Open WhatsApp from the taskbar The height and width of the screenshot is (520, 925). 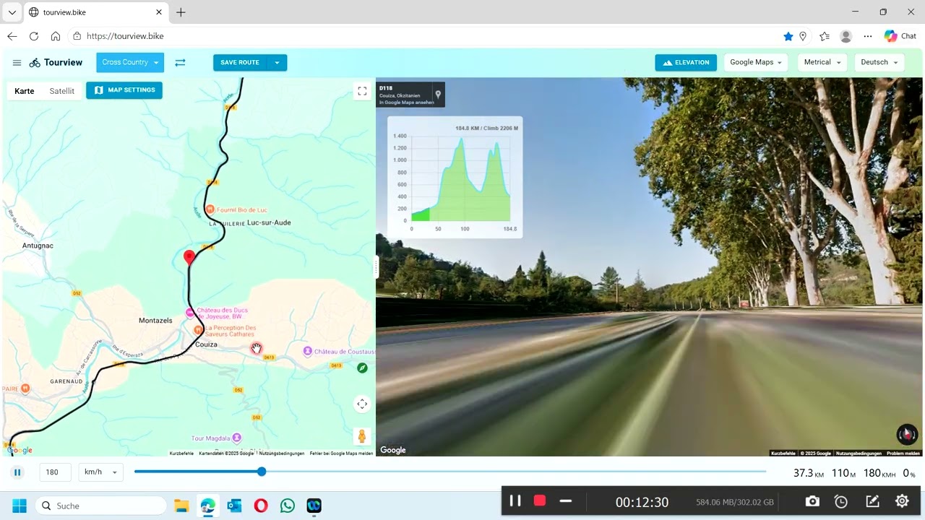(x=288, y=506)
